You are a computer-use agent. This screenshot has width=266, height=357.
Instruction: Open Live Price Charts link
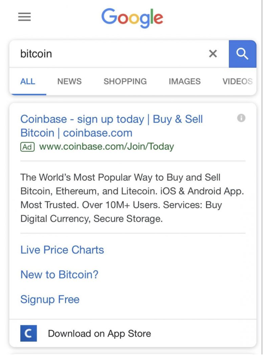coord(62,250)
